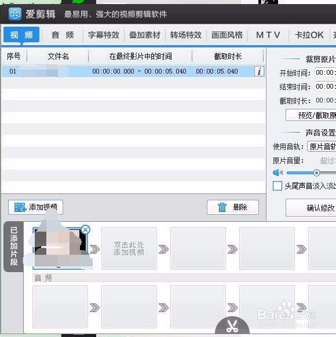Click the 结束时间 input field

[326, 86]
